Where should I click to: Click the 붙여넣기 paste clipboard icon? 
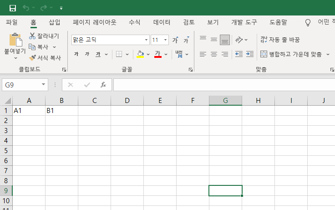15,40
